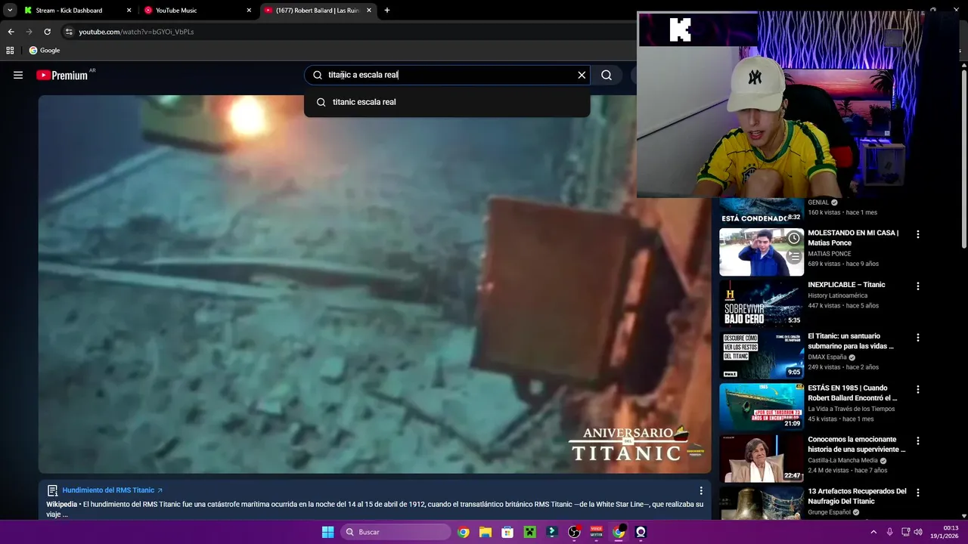Open File Explorer from the taskbar
This screenshot has height=544, width=968.
pos(486,532)
